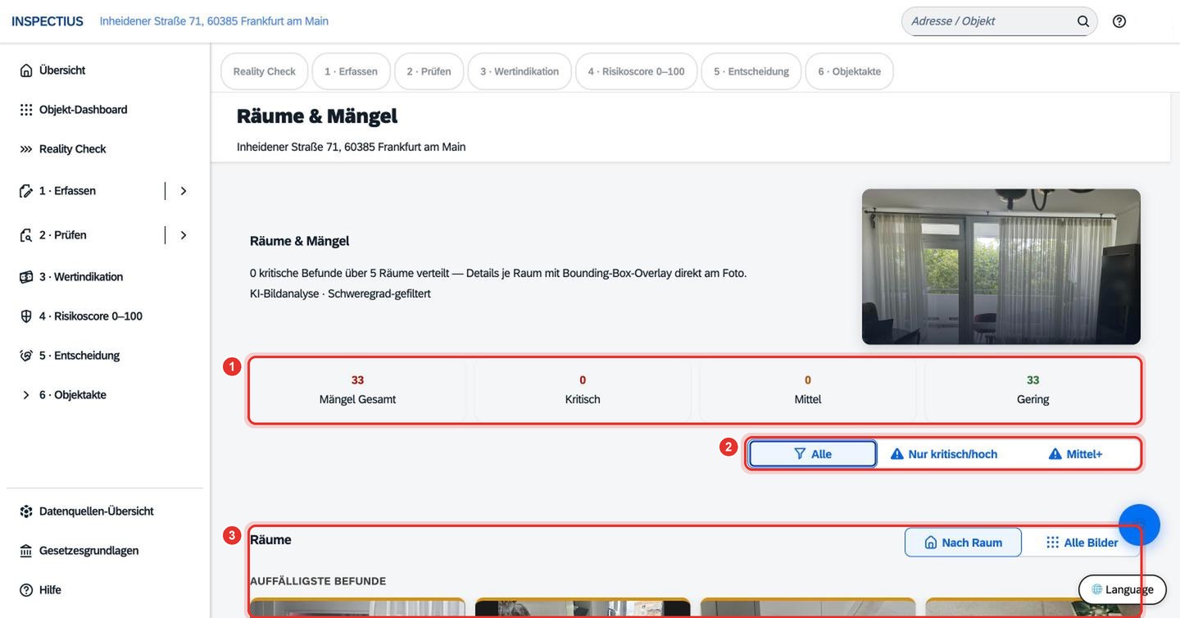This screenshot has width=1180, height=618.
Task: Switch view to Alle Bilder
Action: click(1082, 543)
